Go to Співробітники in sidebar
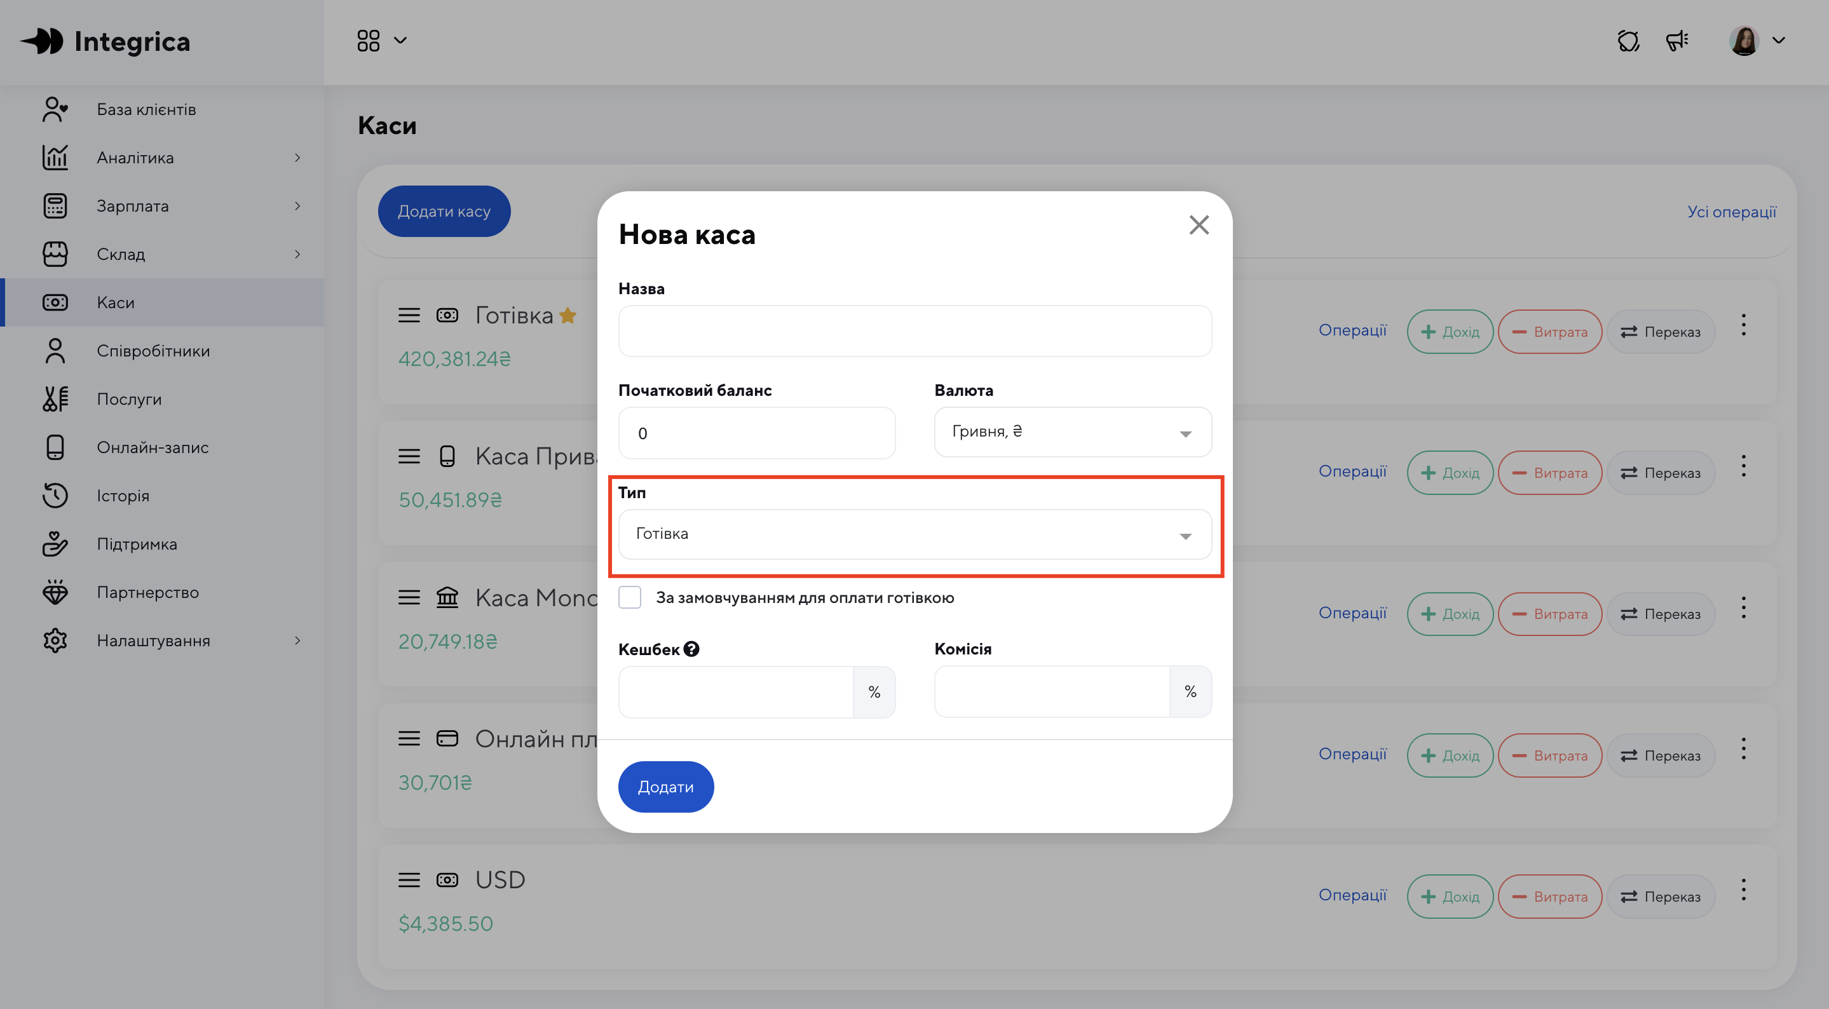 click(x=153, y=351)
